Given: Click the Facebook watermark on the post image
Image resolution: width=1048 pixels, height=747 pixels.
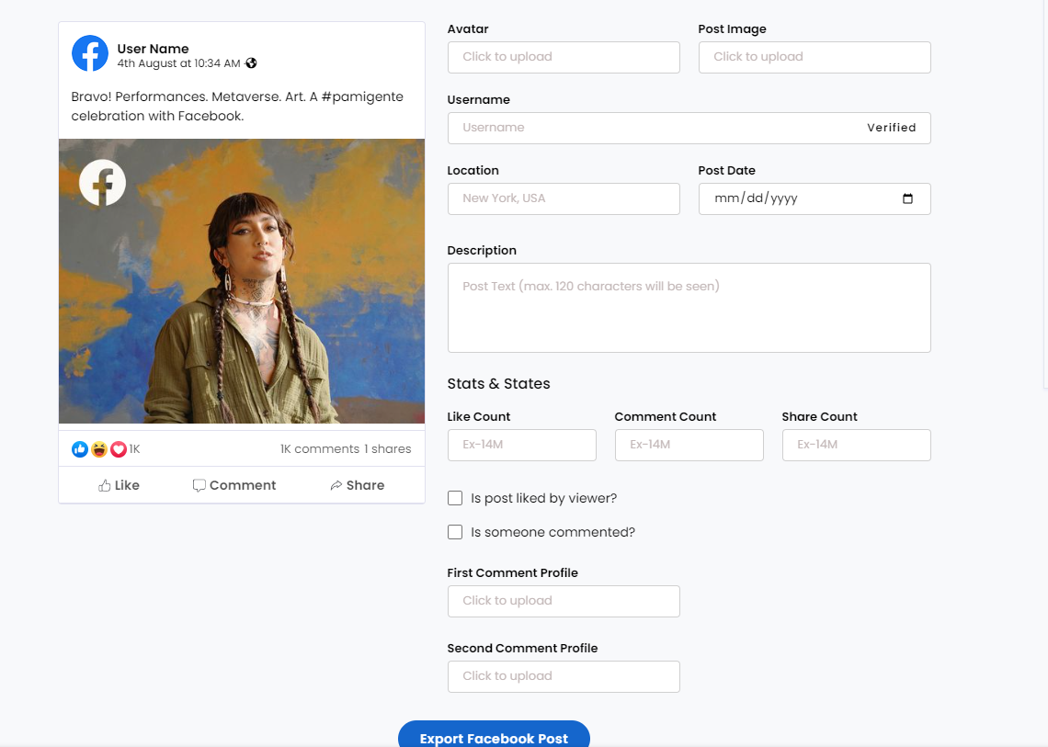Looking at the screenshot, I should coord(102,182).
